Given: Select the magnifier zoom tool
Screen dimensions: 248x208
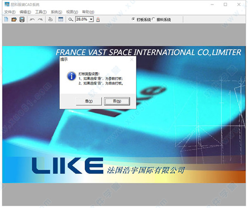Looking at the screenshot, I should click(71, 20).
